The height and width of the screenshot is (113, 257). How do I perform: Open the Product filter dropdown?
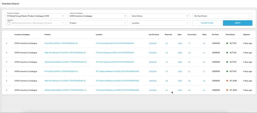click(98, 23)
